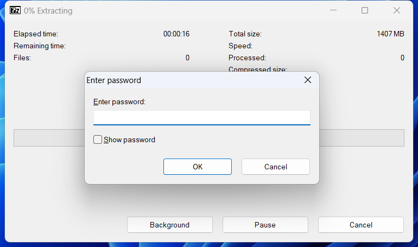Select the Total size label
This screenshot has height=247, width=418.
245,34
